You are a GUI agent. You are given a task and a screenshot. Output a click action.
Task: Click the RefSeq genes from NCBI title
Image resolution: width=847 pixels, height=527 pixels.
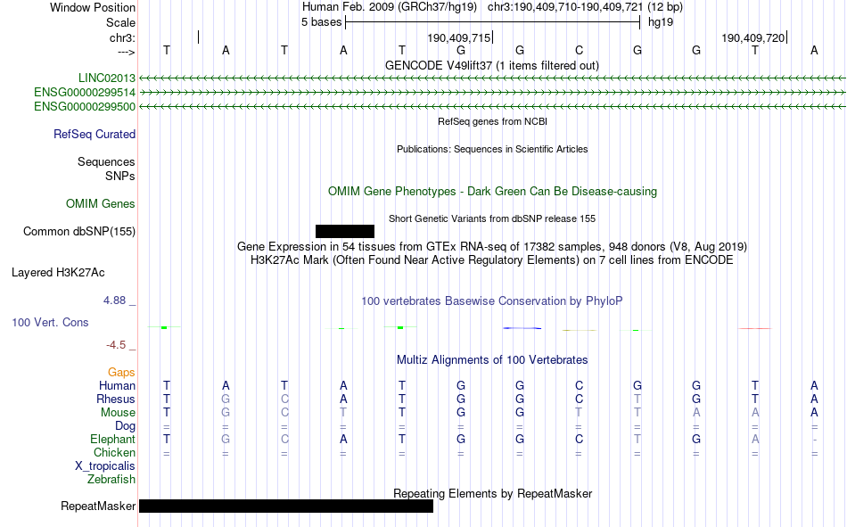tap(492, 121)
